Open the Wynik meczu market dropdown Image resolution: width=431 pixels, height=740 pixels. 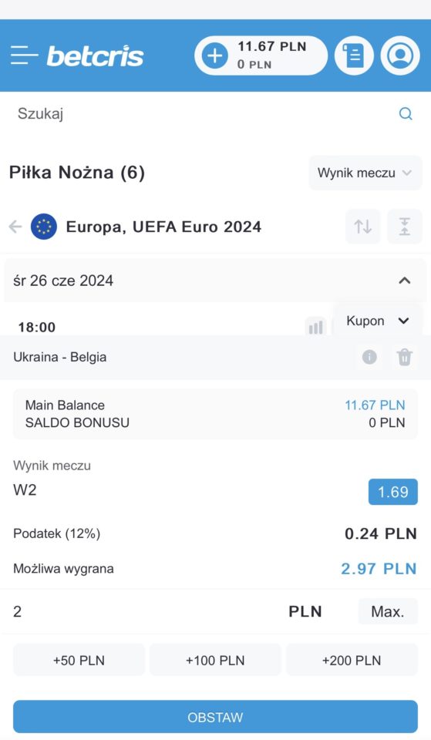click(365, 173)
